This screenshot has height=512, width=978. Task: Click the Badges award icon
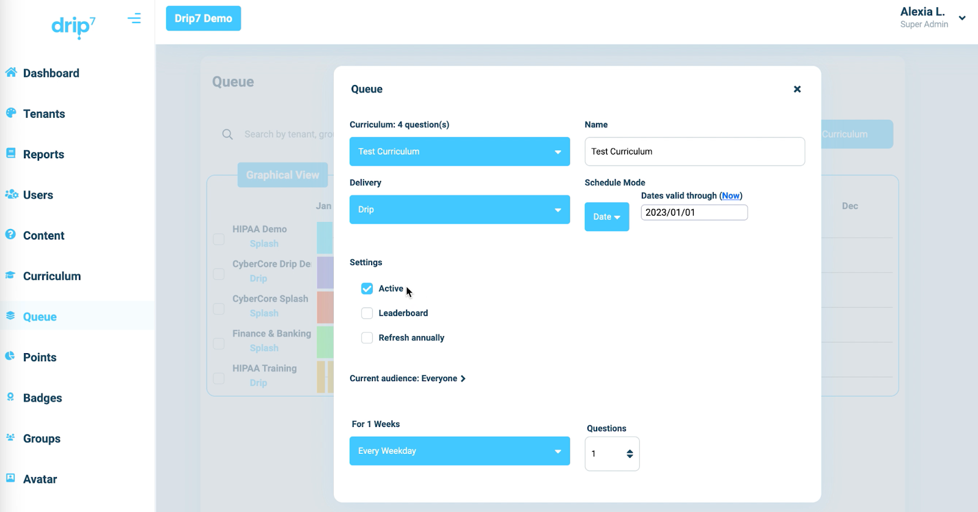pyautogui.click(x=10, y=397)
